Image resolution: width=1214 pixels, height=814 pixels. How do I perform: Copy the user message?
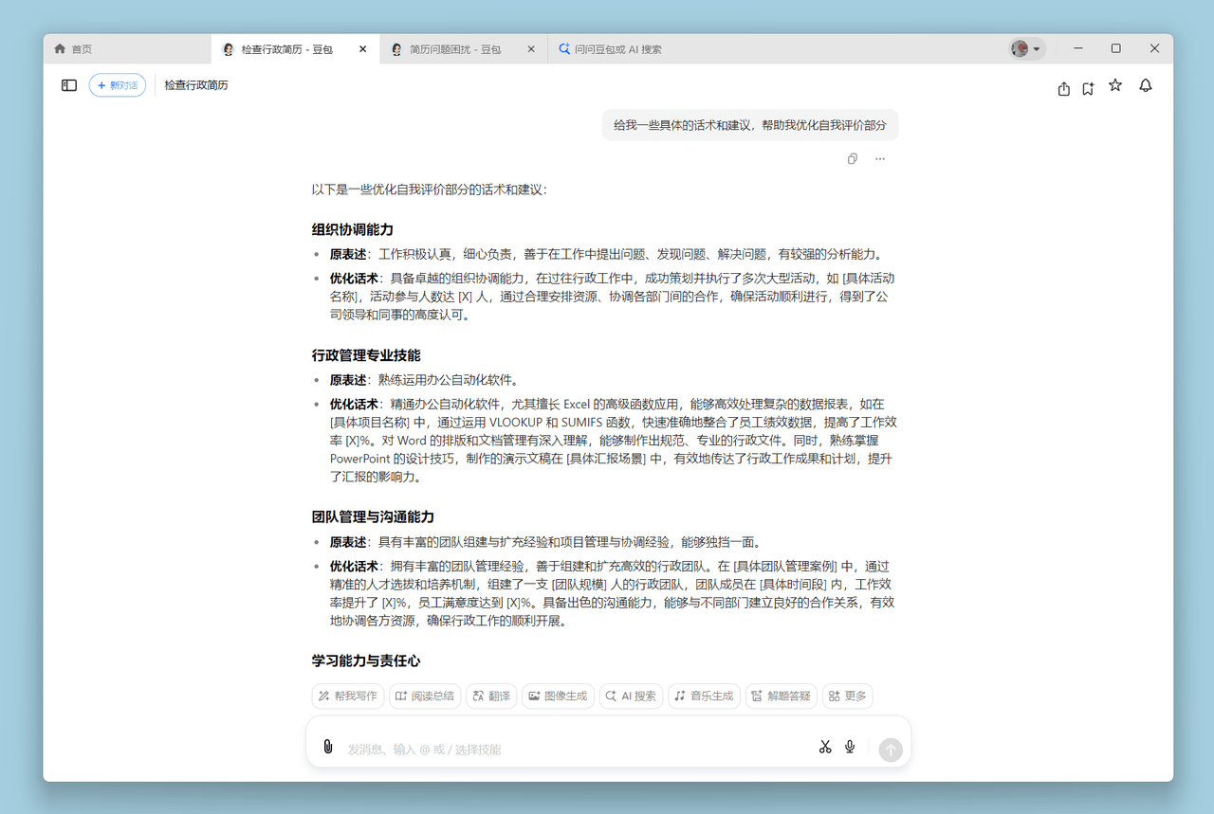point(852,159)
